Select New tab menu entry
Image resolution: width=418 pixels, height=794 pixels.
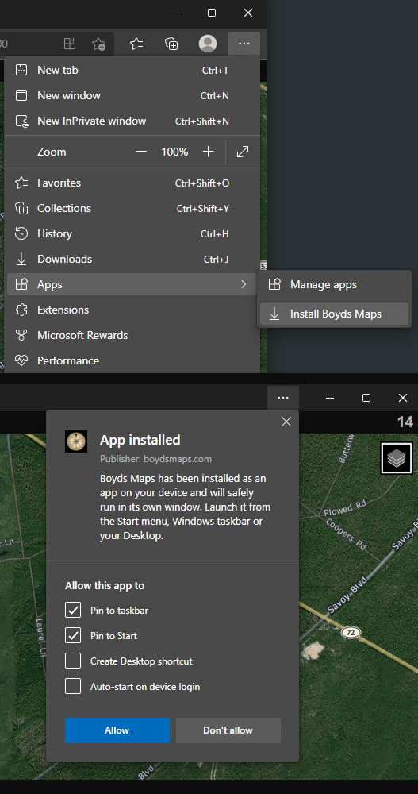[x=132, y=71]
